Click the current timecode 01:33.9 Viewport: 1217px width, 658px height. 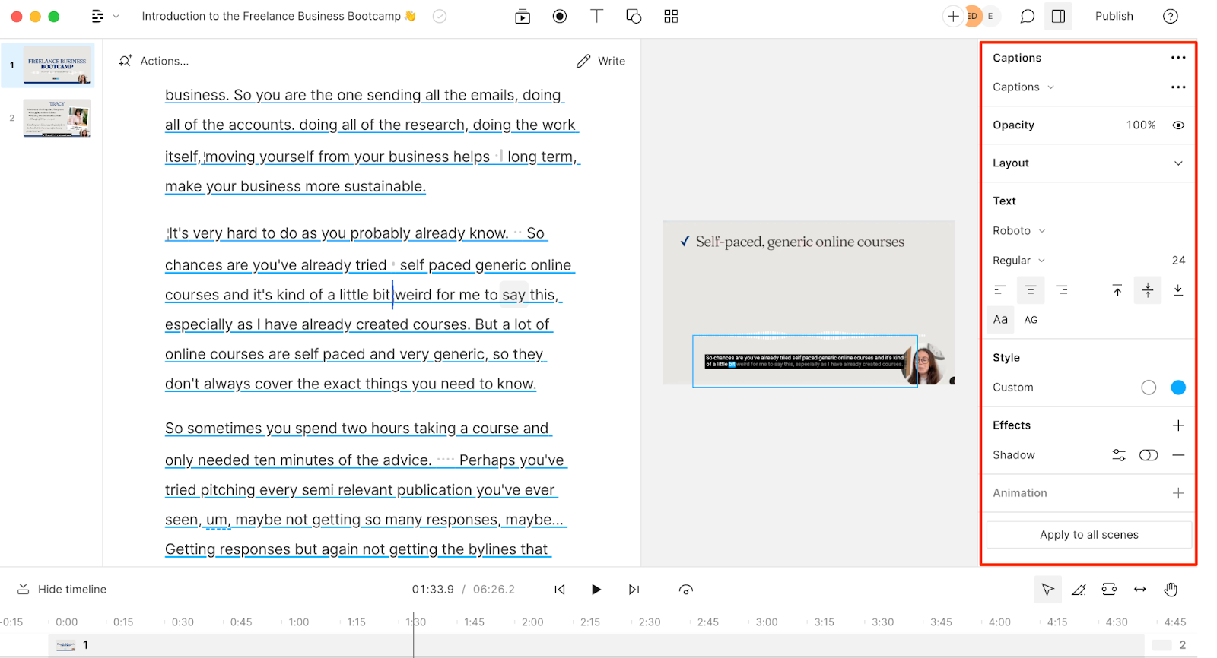433,590
